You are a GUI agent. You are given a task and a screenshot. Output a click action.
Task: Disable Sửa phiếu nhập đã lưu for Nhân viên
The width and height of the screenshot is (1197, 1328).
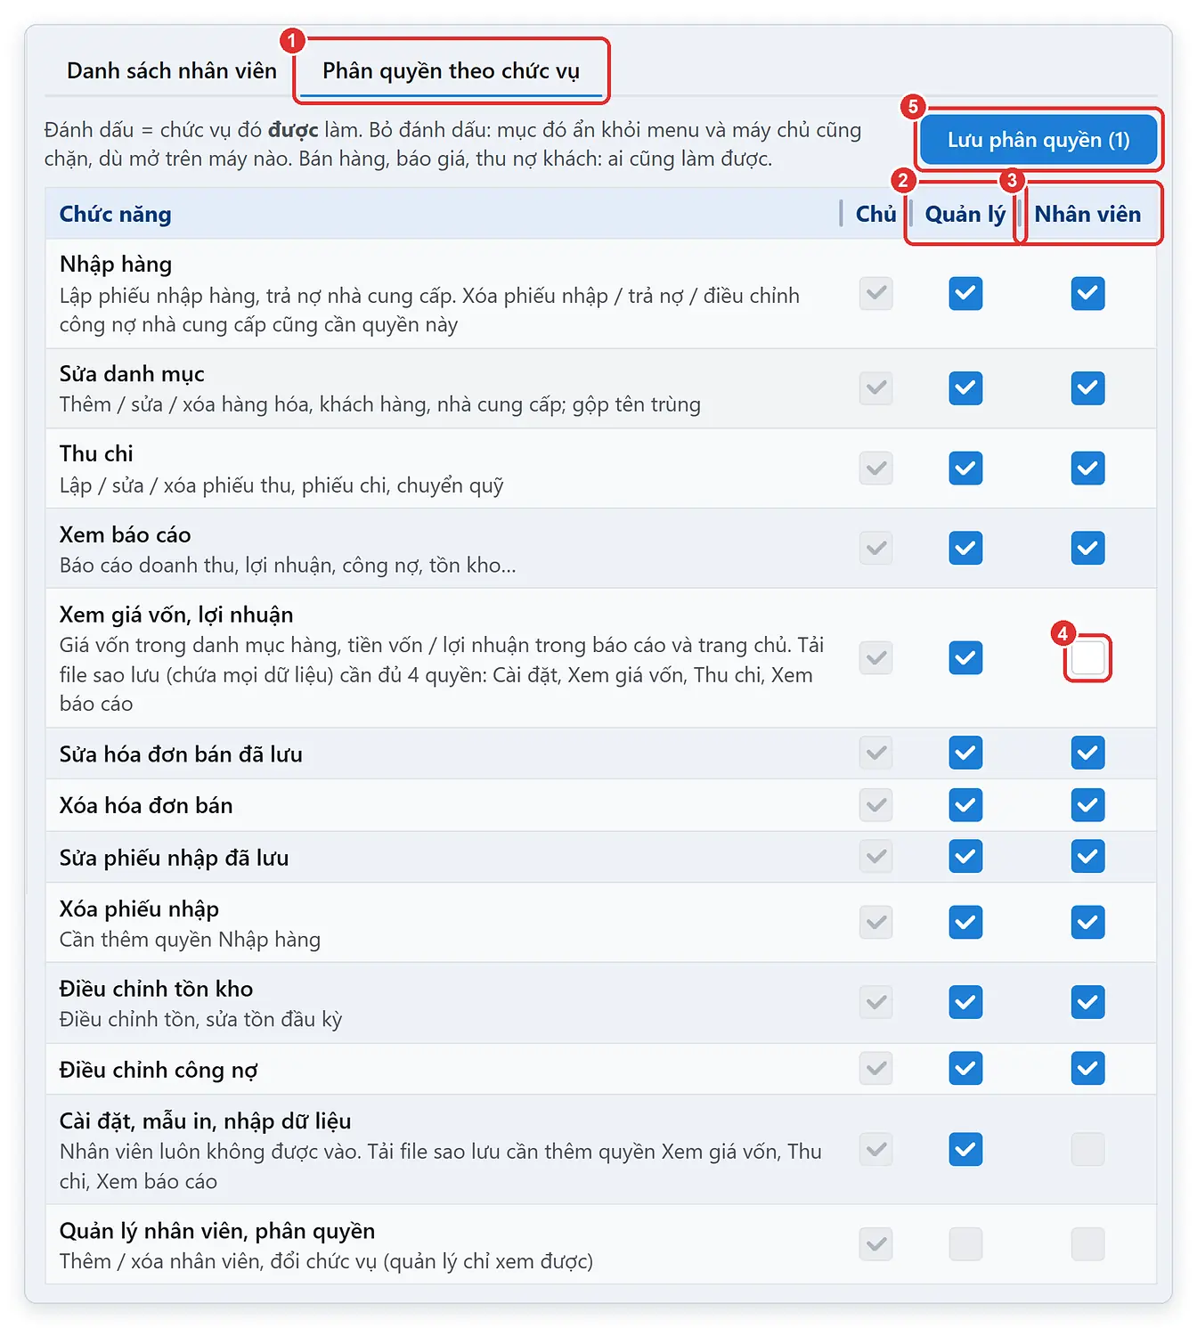point(1087,856)
